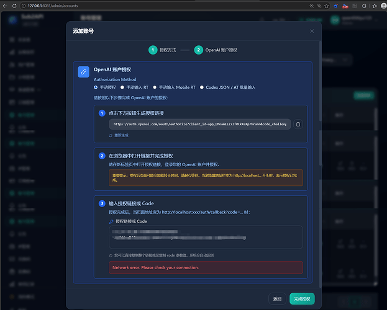Viewport: 387px width, 310px height.
Task: Click heading 输入授权链接或 Code
Action: (x=131, y=203)
